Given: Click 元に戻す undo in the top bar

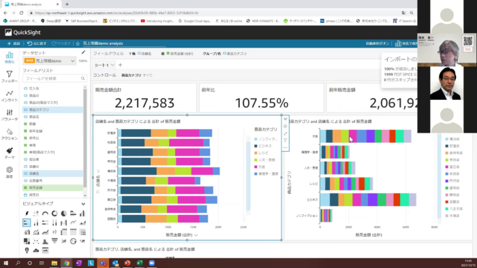Looking at the screenshot, I should click(37, 44).
